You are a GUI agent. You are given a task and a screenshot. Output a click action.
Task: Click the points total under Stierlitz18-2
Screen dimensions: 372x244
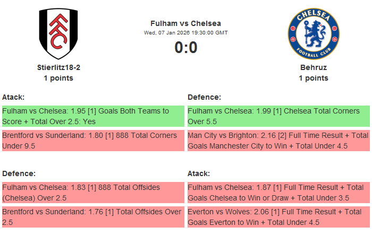(x=58, y=78)
